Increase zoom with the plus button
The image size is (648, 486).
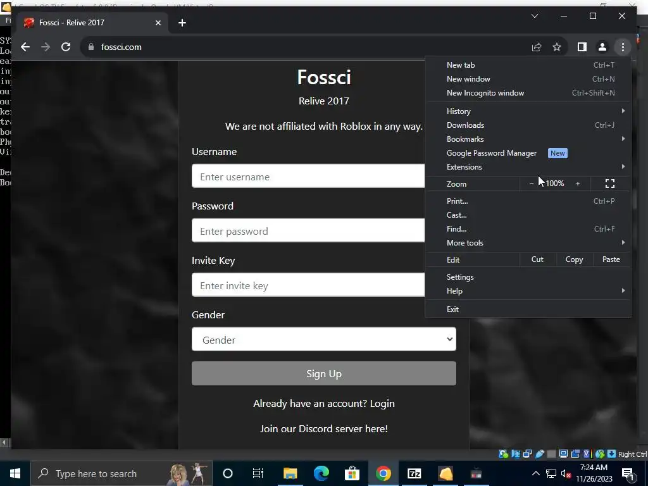[x=578, y=184]
